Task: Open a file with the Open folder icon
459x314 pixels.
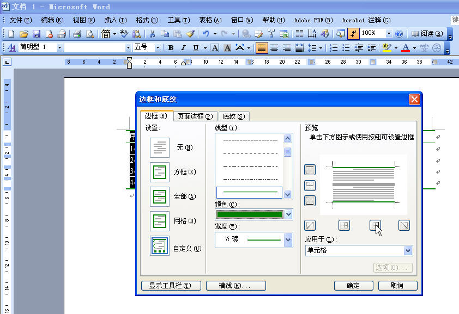Action: (24, 34)
